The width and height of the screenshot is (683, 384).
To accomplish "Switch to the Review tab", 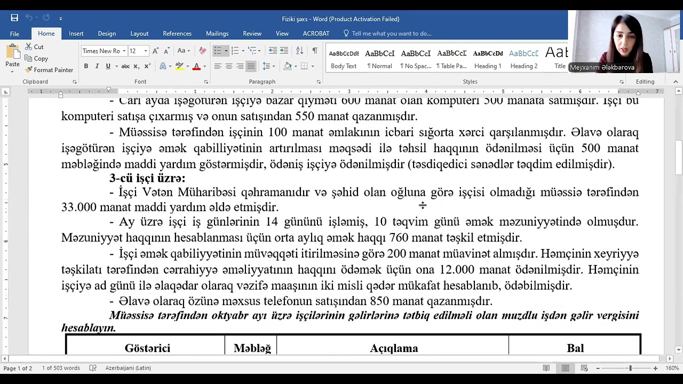I will pos(252,34).
